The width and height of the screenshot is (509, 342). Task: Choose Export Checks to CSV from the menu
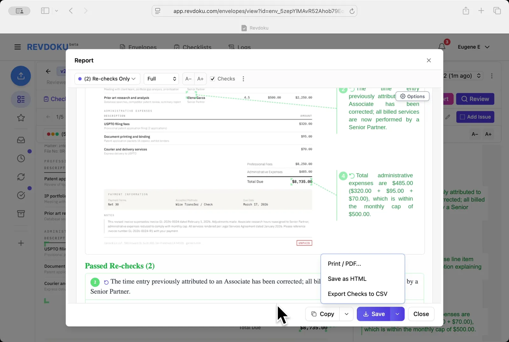pyautogui.click(x=357, y=294)
